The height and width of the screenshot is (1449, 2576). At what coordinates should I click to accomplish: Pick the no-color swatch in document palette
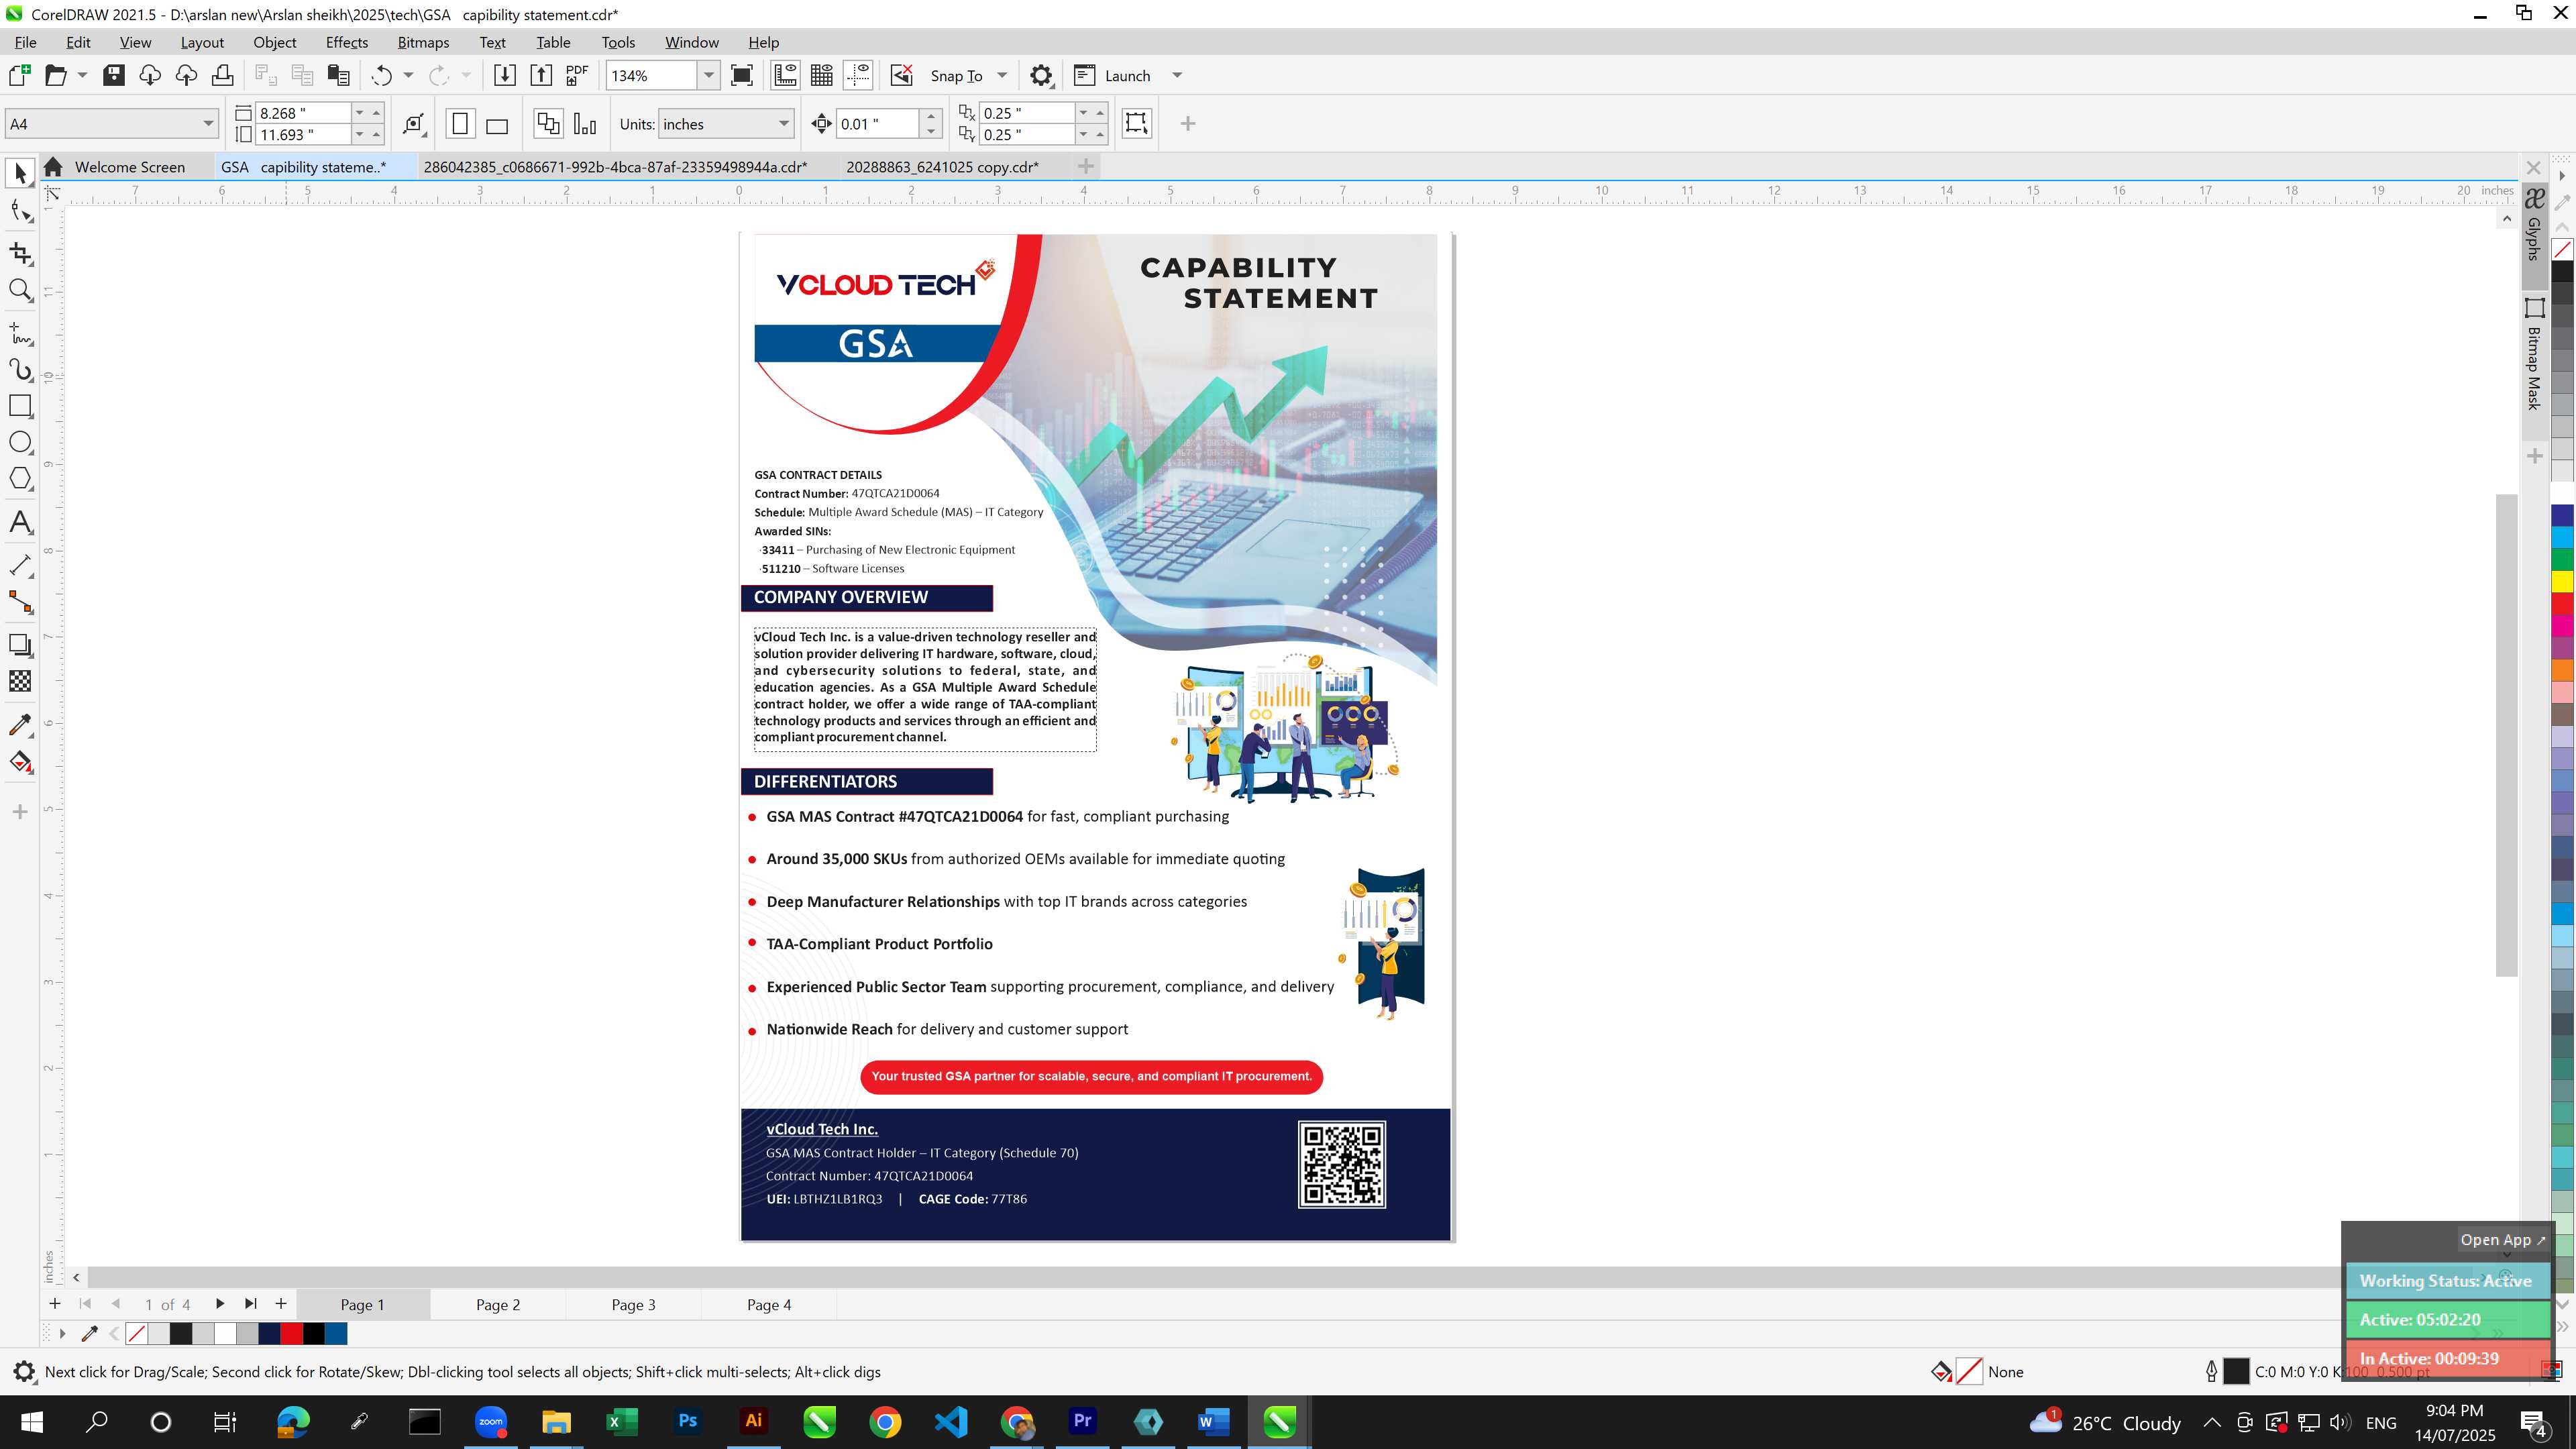[x=137, y=1333]
